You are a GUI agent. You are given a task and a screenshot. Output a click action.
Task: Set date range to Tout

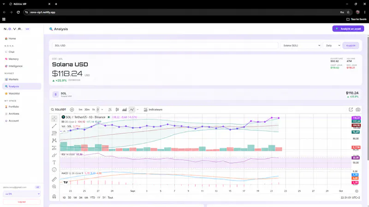110,198
